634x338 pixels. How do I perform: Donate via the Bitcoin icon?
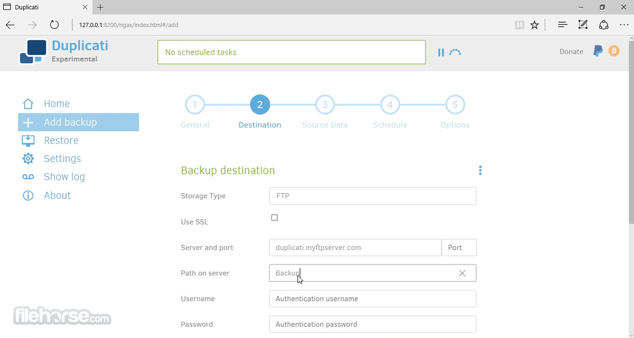(614, 51)
